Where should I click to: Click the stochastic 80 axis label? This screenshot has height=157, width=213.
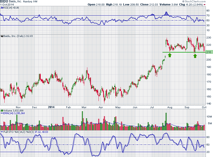[x=208, y=137]
